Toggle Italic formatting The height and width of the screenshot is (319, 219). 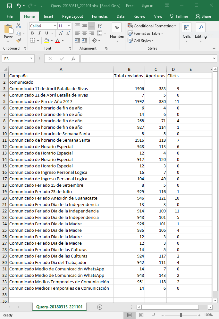[39, 33]
